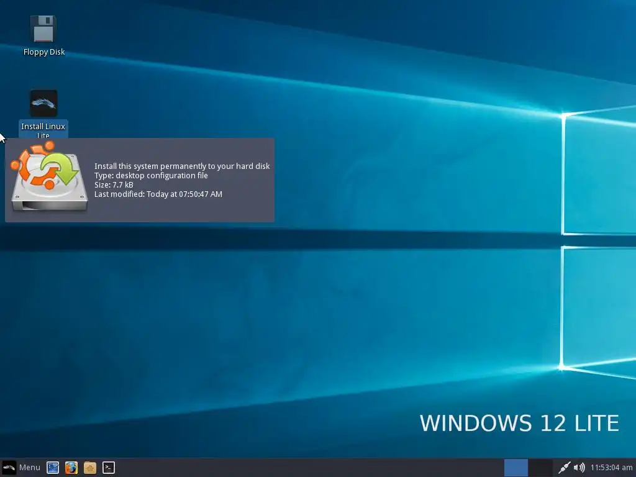
Task: Launch the Terminal from the panel
Action: [x=108, y=468]
